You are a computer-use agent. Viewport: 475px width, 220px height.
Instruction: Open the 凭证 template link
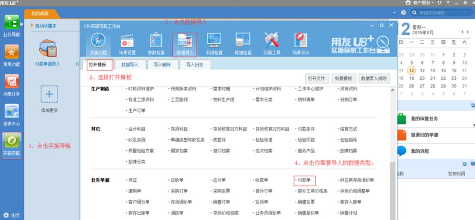[133, 180]
